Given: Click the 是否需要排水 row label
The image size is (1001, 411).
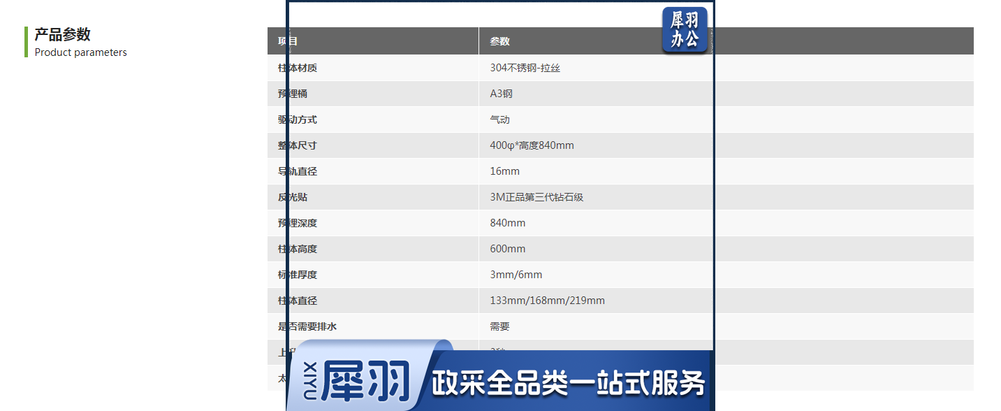Looking at the screenshot, I should tap(307, 326).
